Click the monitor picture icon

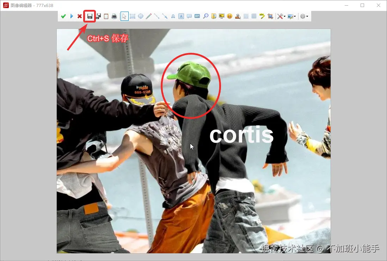tap(222, 16)
